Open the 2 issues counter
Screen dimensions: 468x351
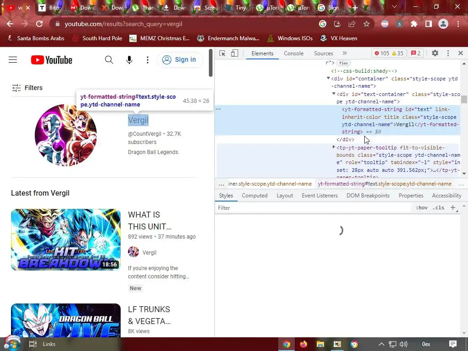pyautogui.click(x=416, y=53)
